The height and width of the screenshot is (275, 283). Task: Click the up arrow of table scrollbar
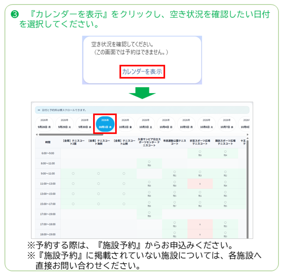click(248, 138)
